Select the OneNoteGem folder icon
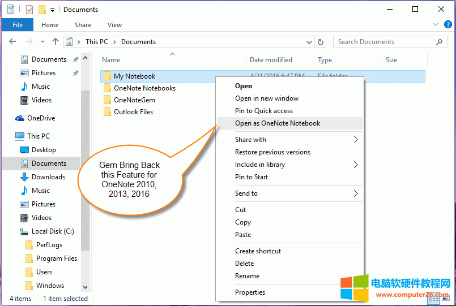Screen dimensions: 456x306 [x=107, y=100]
